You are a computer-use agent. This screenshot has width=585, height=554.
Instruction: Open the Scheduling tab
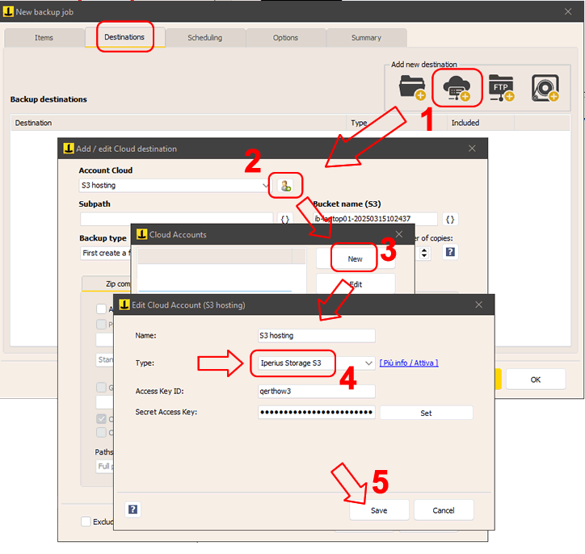[204, 38]
